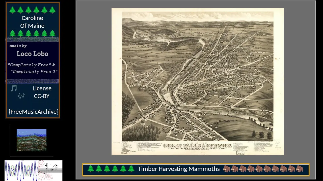The height and width of the screenshot is (181, 323).
Task: Click the Great Falls & Berwick map image
Action: [x=198, y=81]
